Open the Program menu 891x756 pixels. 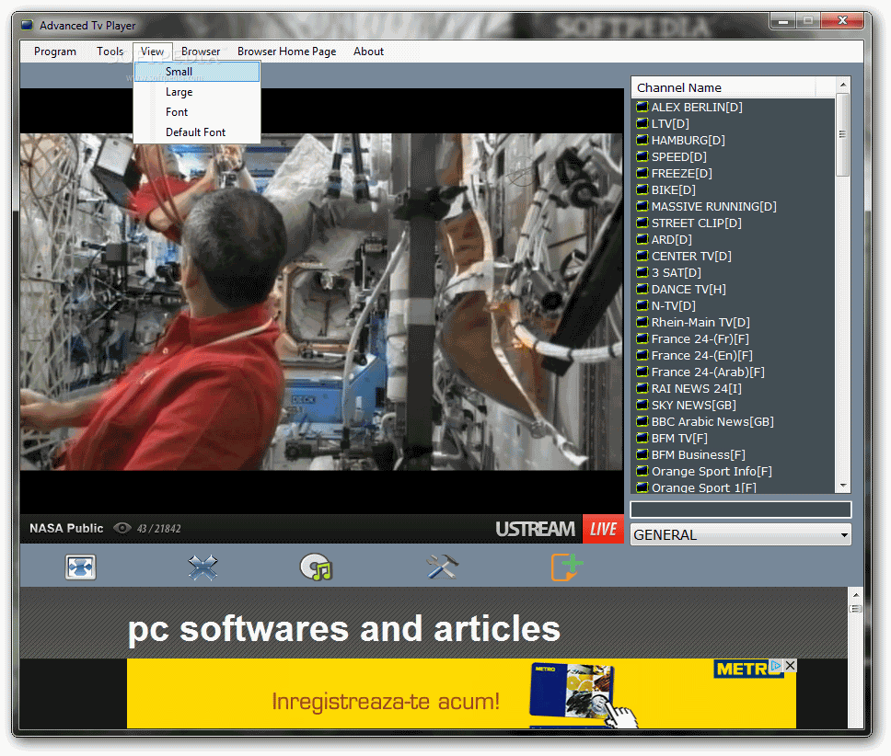(55, 52)
